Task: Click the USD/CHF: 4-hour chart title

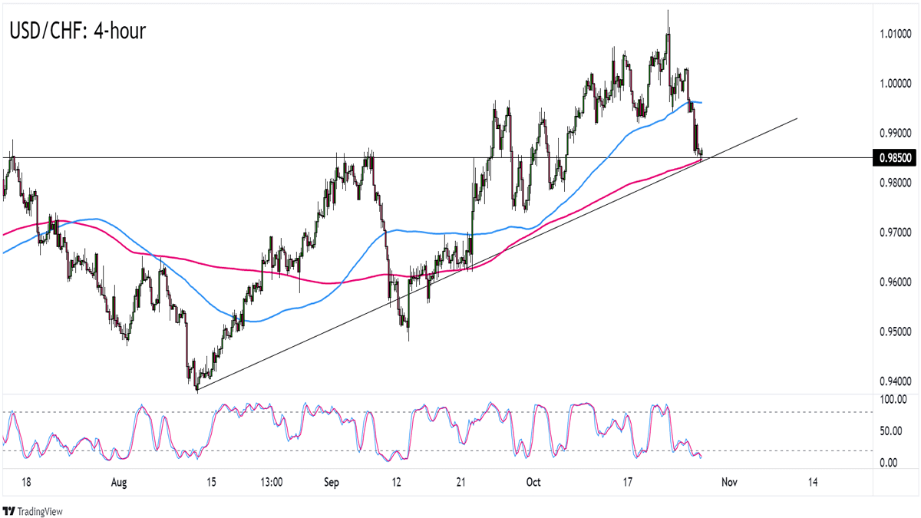Action: [x=78, y=31]
